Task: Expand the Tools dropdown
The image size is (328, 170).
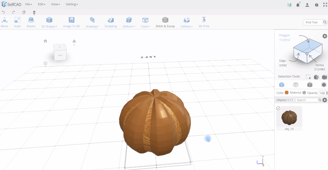Action: [145, 22]
